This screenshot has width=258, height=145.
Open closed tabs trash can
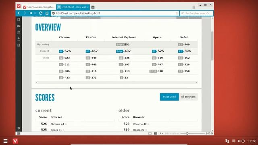tap(193, 7)
